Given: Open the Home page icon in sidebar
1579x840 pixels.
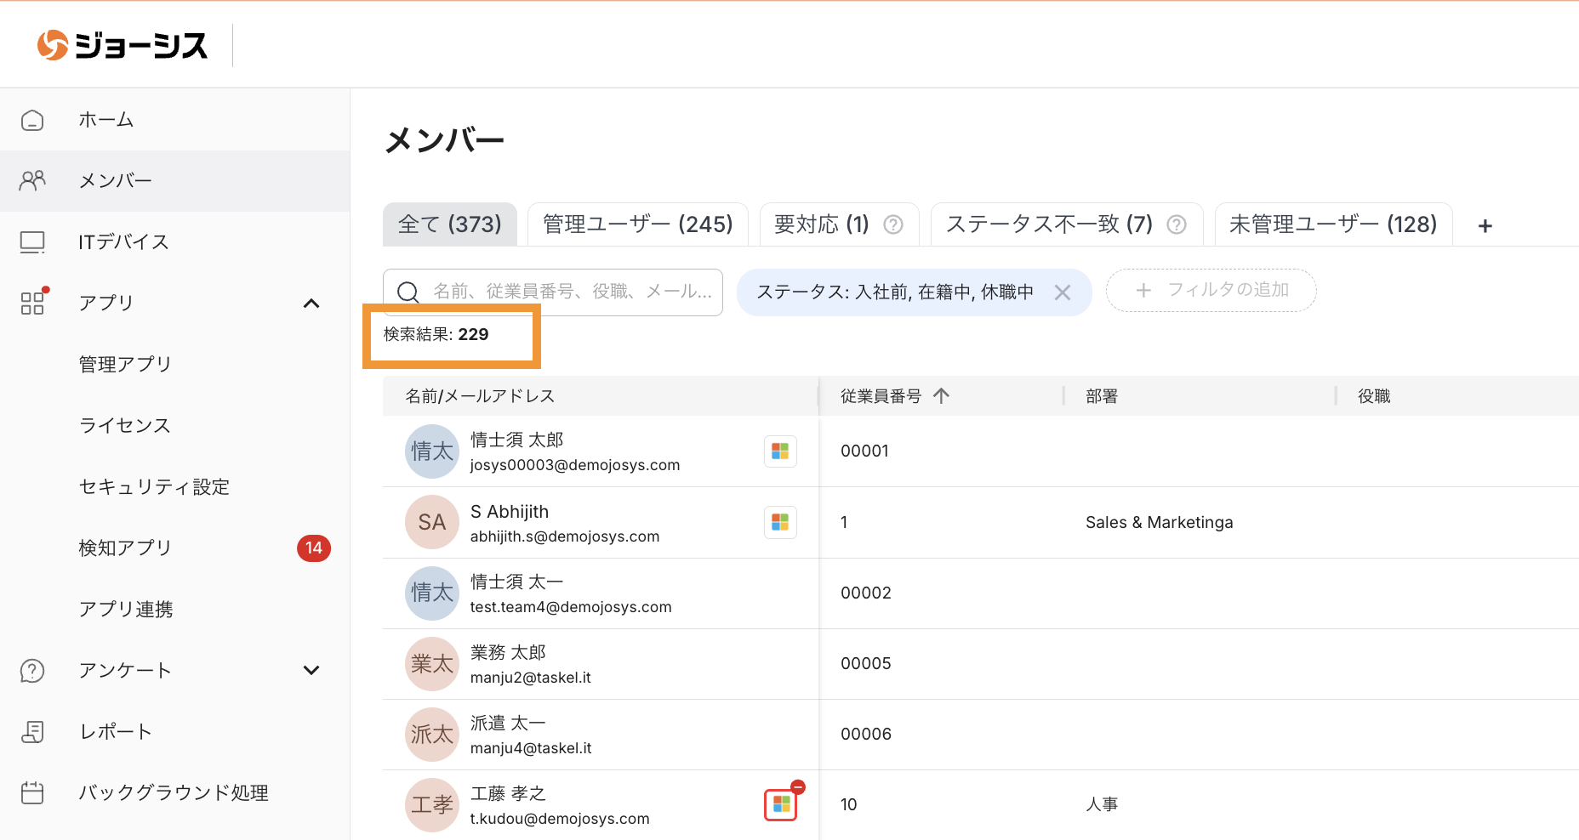Looking at the screenshot, I should tap(32, 120).
